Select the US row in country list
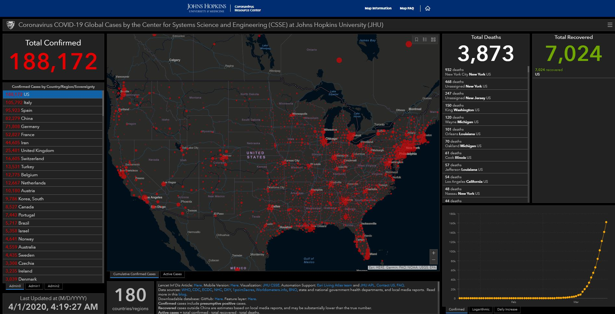The height and width of the screenshot is (314, 615). (x=53, y=94)
